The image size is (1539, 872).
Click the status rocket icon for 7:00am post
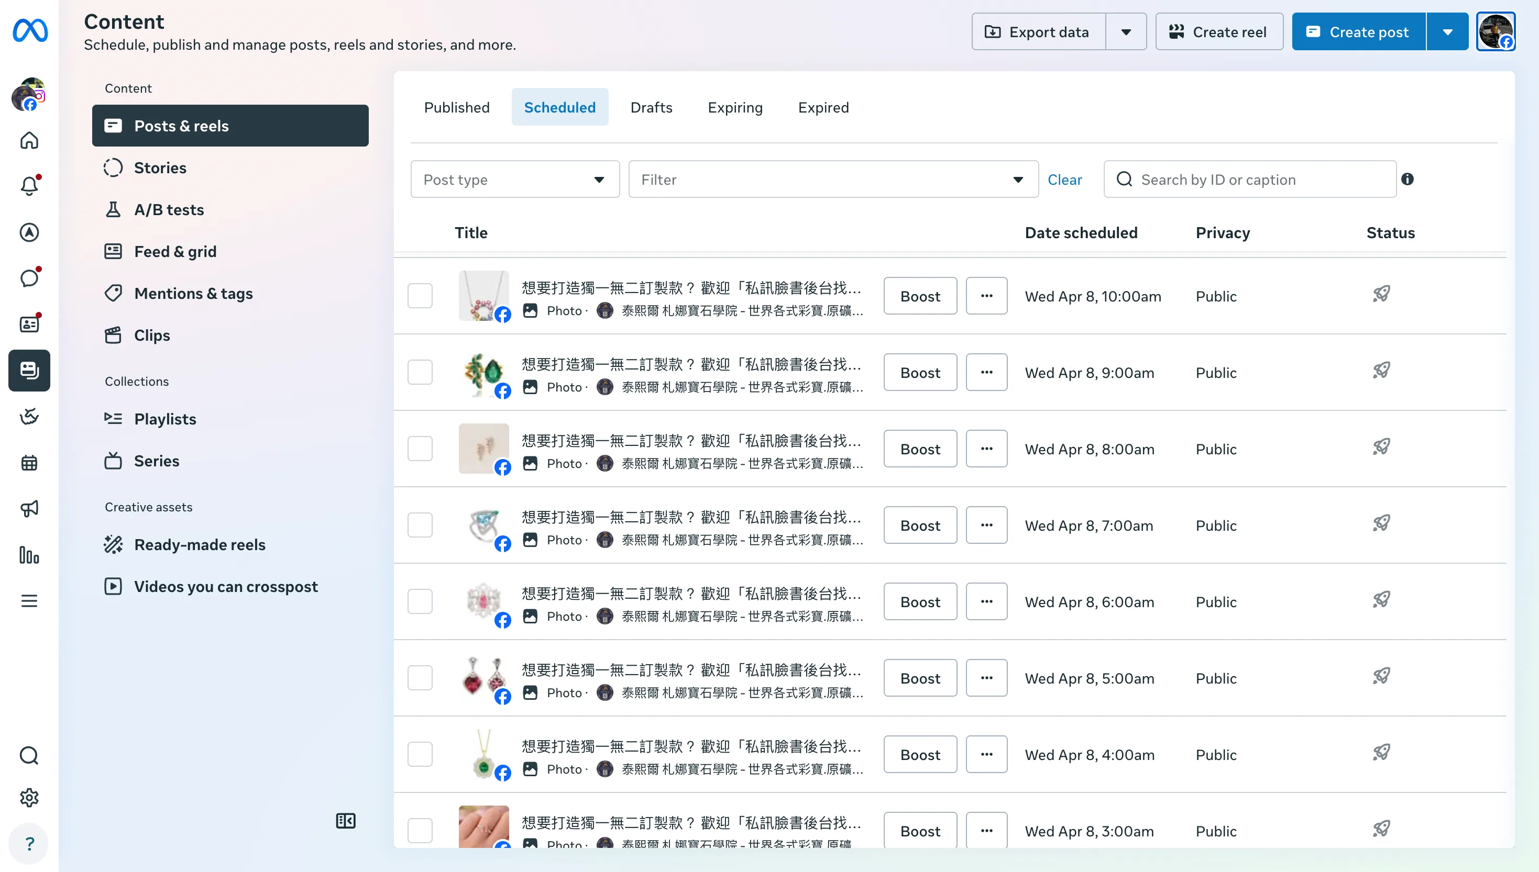pyautogui.click(x=1381, y=523)
